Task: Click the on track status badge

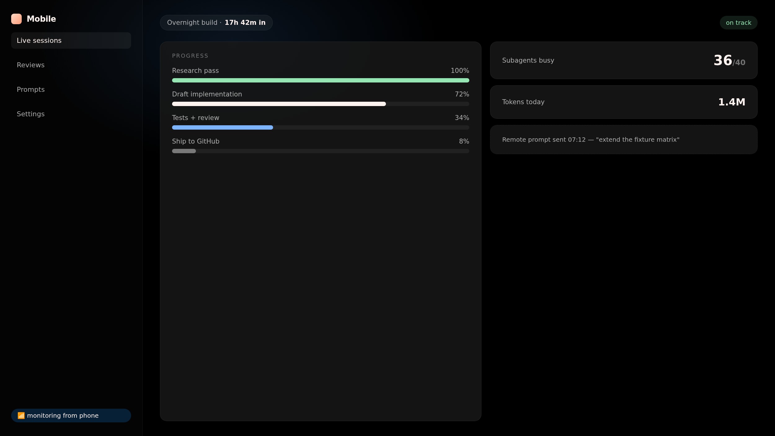Action: (x=738, y=23)
